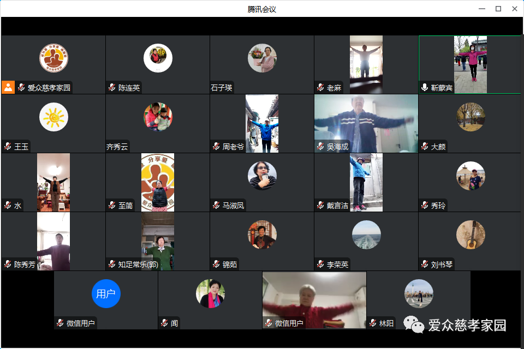The image size is (524, 349).
Task: Click the active microphone icon beside 靳蒙宾
Action: pyautogui.click(x=425, y=88)
